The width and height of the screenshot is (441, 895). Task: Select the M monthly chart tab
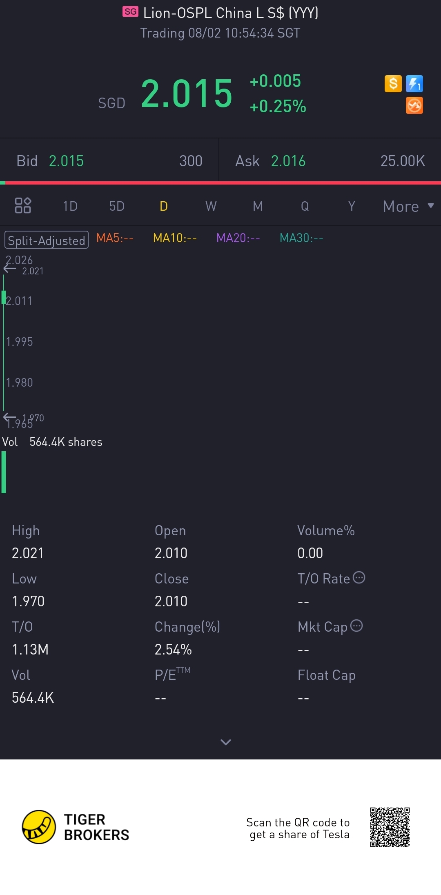pos(258,206)
